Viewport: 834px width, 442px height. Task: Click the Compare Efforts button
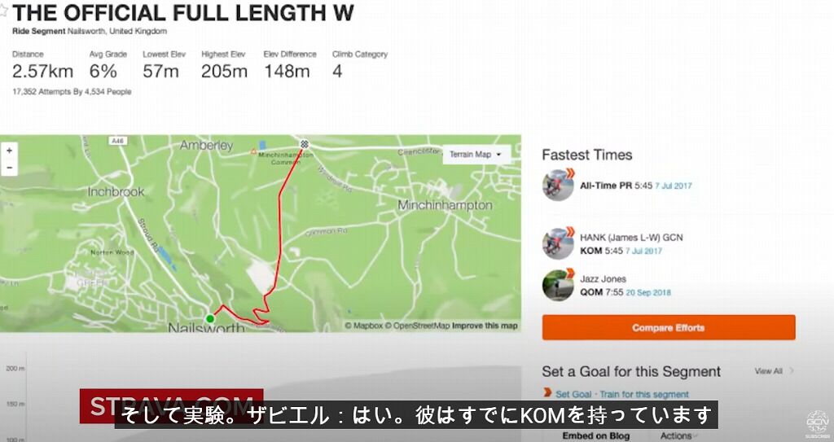click(669, 328)
